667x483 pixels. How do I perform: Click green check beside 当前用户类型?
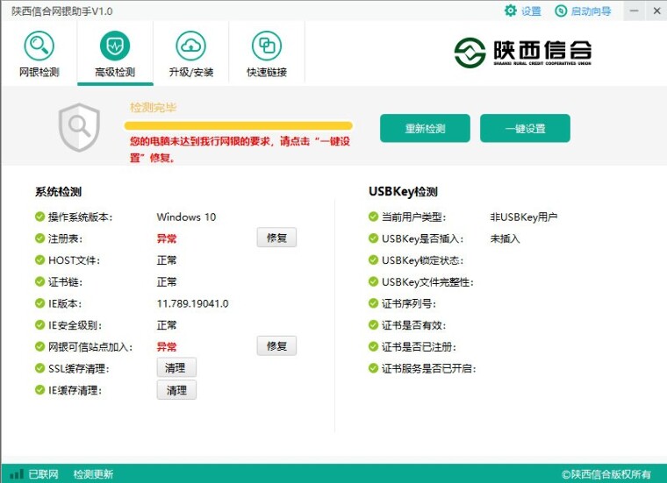pos(373,217)
